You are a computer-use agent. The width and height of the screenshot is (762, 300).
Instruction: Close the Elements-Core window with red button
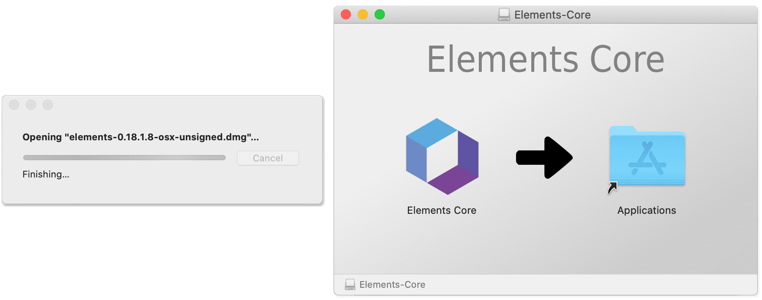[x=346, y=14]
